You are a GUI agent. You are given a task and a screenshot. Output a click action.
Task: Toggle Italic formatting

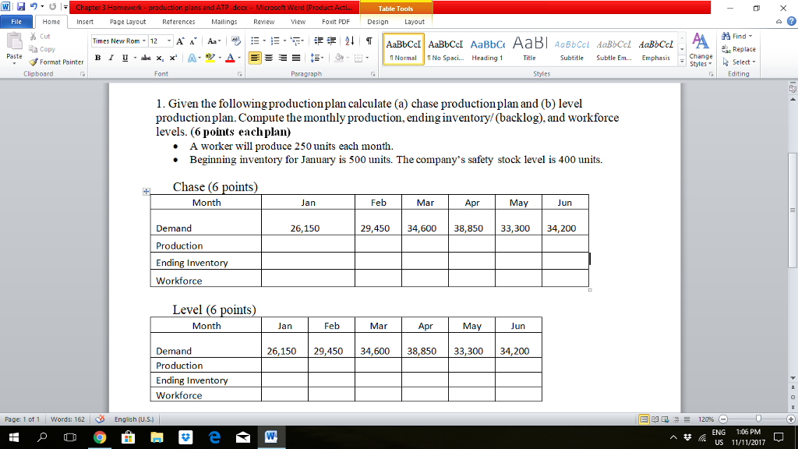(x=111, y=58)
